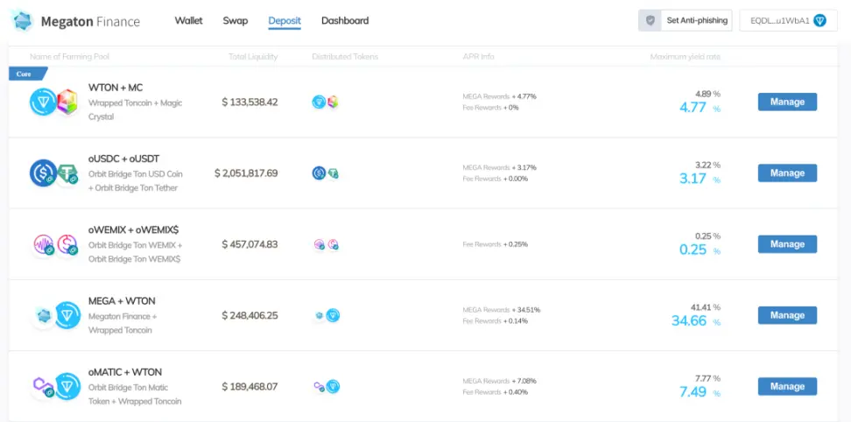
Task: Click the oUSDT Tether icon in oUSDC + oUSDT row
Action: [67, 173]
